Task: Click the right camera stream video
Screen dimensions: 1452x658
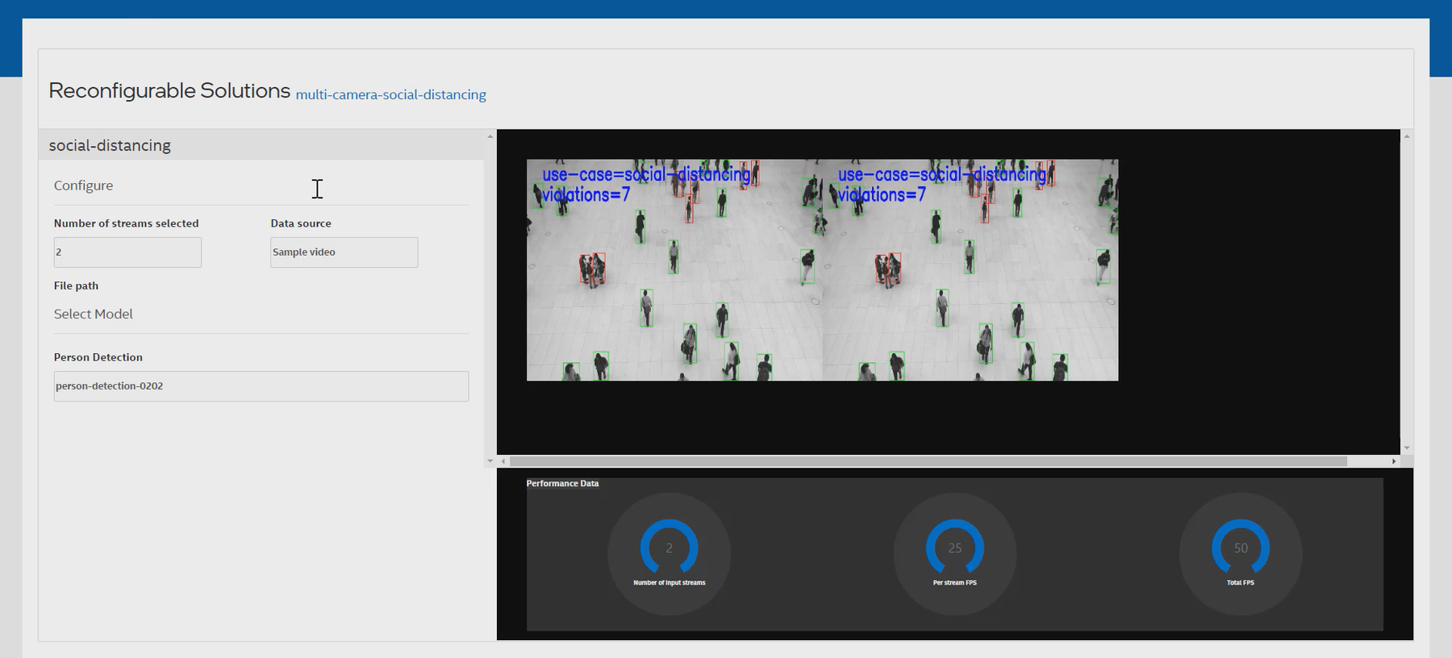Action: [x=970, y=270]
